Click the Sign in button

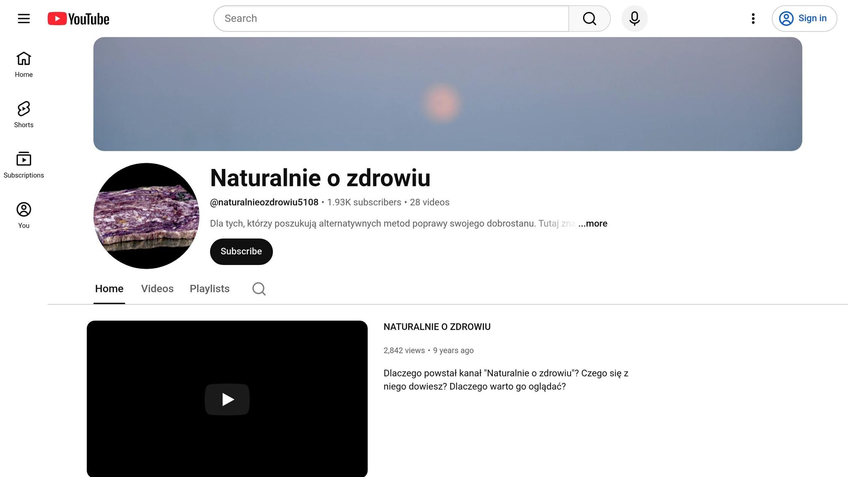pos(804,19)
